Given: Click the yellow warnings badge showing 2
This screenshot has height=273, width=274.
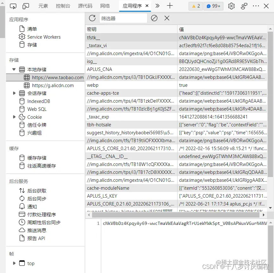Looking at the screenshot, I should pyautogui.click(x=195, y=6).
